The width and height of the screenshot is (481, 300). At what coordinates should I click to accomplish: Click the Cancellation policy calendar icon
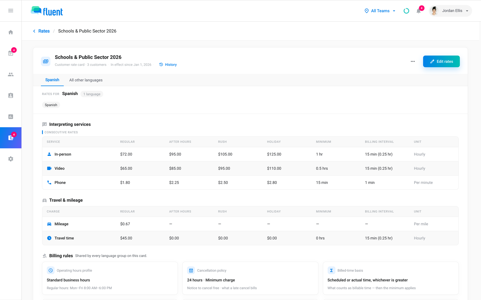tap(191, 270)
